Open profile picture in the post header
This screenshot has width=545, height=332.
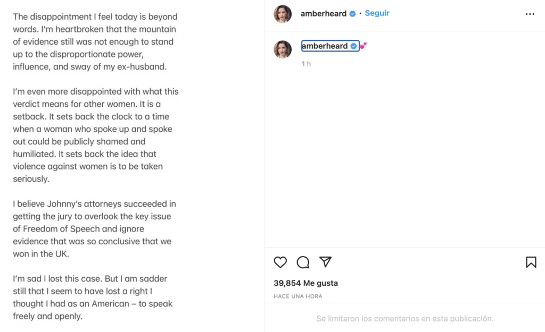coord(283,14)
